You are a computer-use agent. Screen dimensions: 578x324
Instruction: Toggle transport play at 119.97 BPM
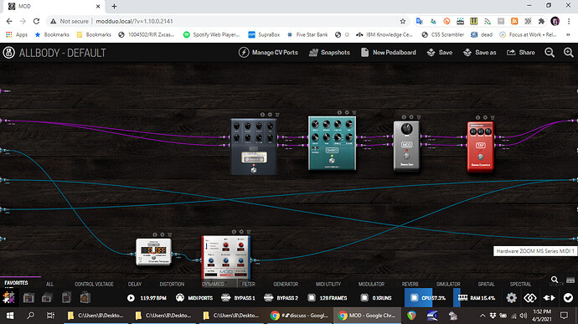pos(131,298)
